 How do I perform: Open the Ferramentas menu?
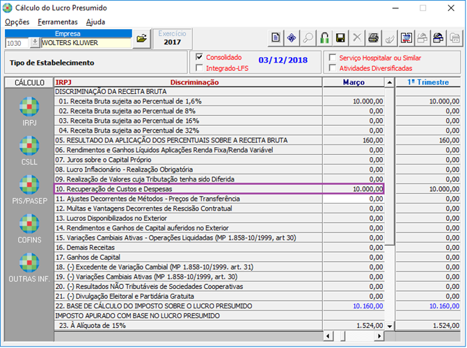tap(58, 22)
